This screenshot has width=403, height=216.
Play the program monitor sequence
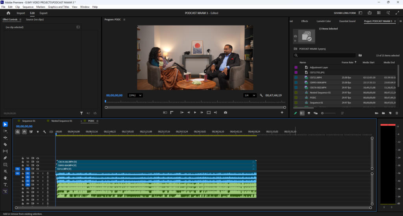(x=195, y=112)
